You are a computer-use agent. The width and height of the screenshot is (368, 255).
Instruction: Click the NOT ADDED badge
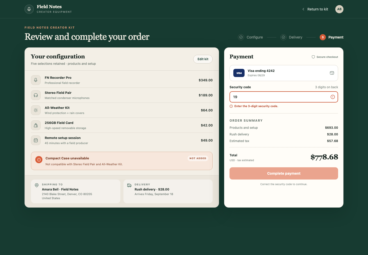(198, 158)
